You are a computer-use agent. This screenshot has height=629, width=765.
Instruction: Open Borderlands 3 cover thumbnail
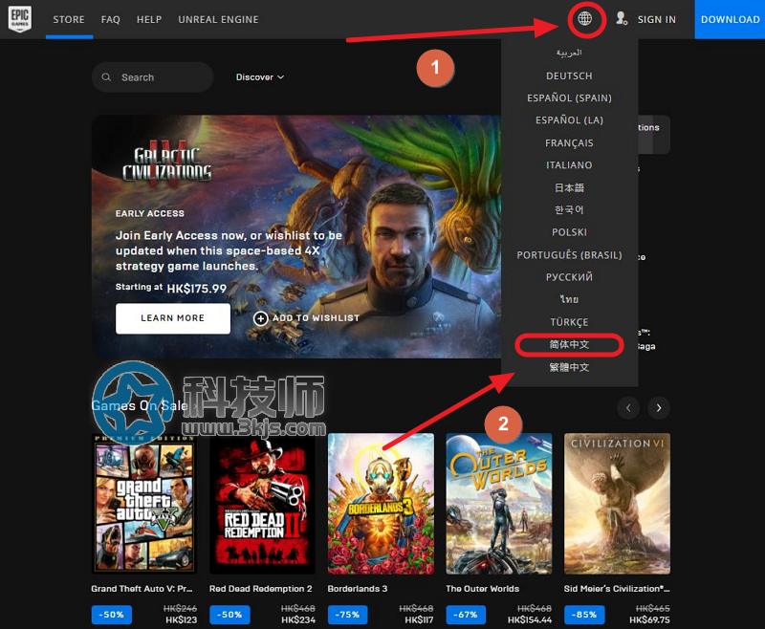(x=381, y=503)
